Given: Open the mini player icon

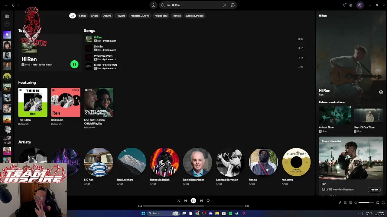Looking at the screenshot, I should [x=378, y=203].
